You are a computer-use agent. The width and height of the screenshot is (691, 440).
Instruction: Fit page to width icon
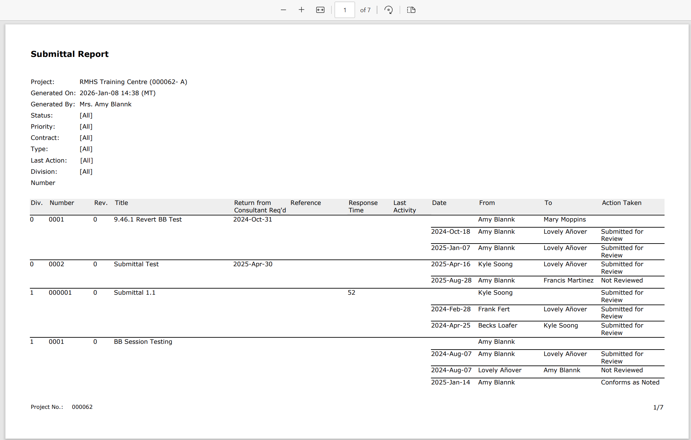tap(320, 10)
